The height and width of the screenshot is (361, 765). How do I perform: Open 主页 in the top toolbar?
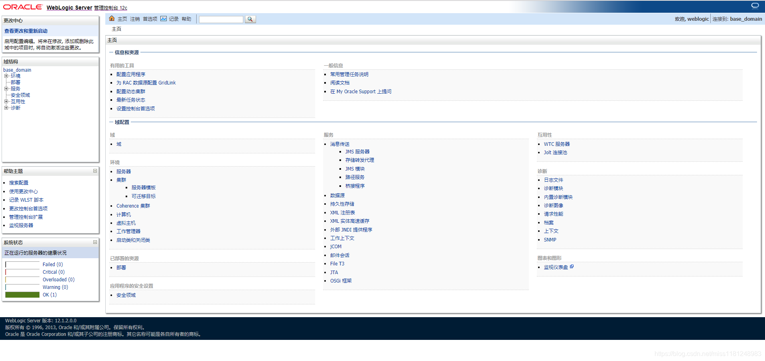tap(122, 19)
